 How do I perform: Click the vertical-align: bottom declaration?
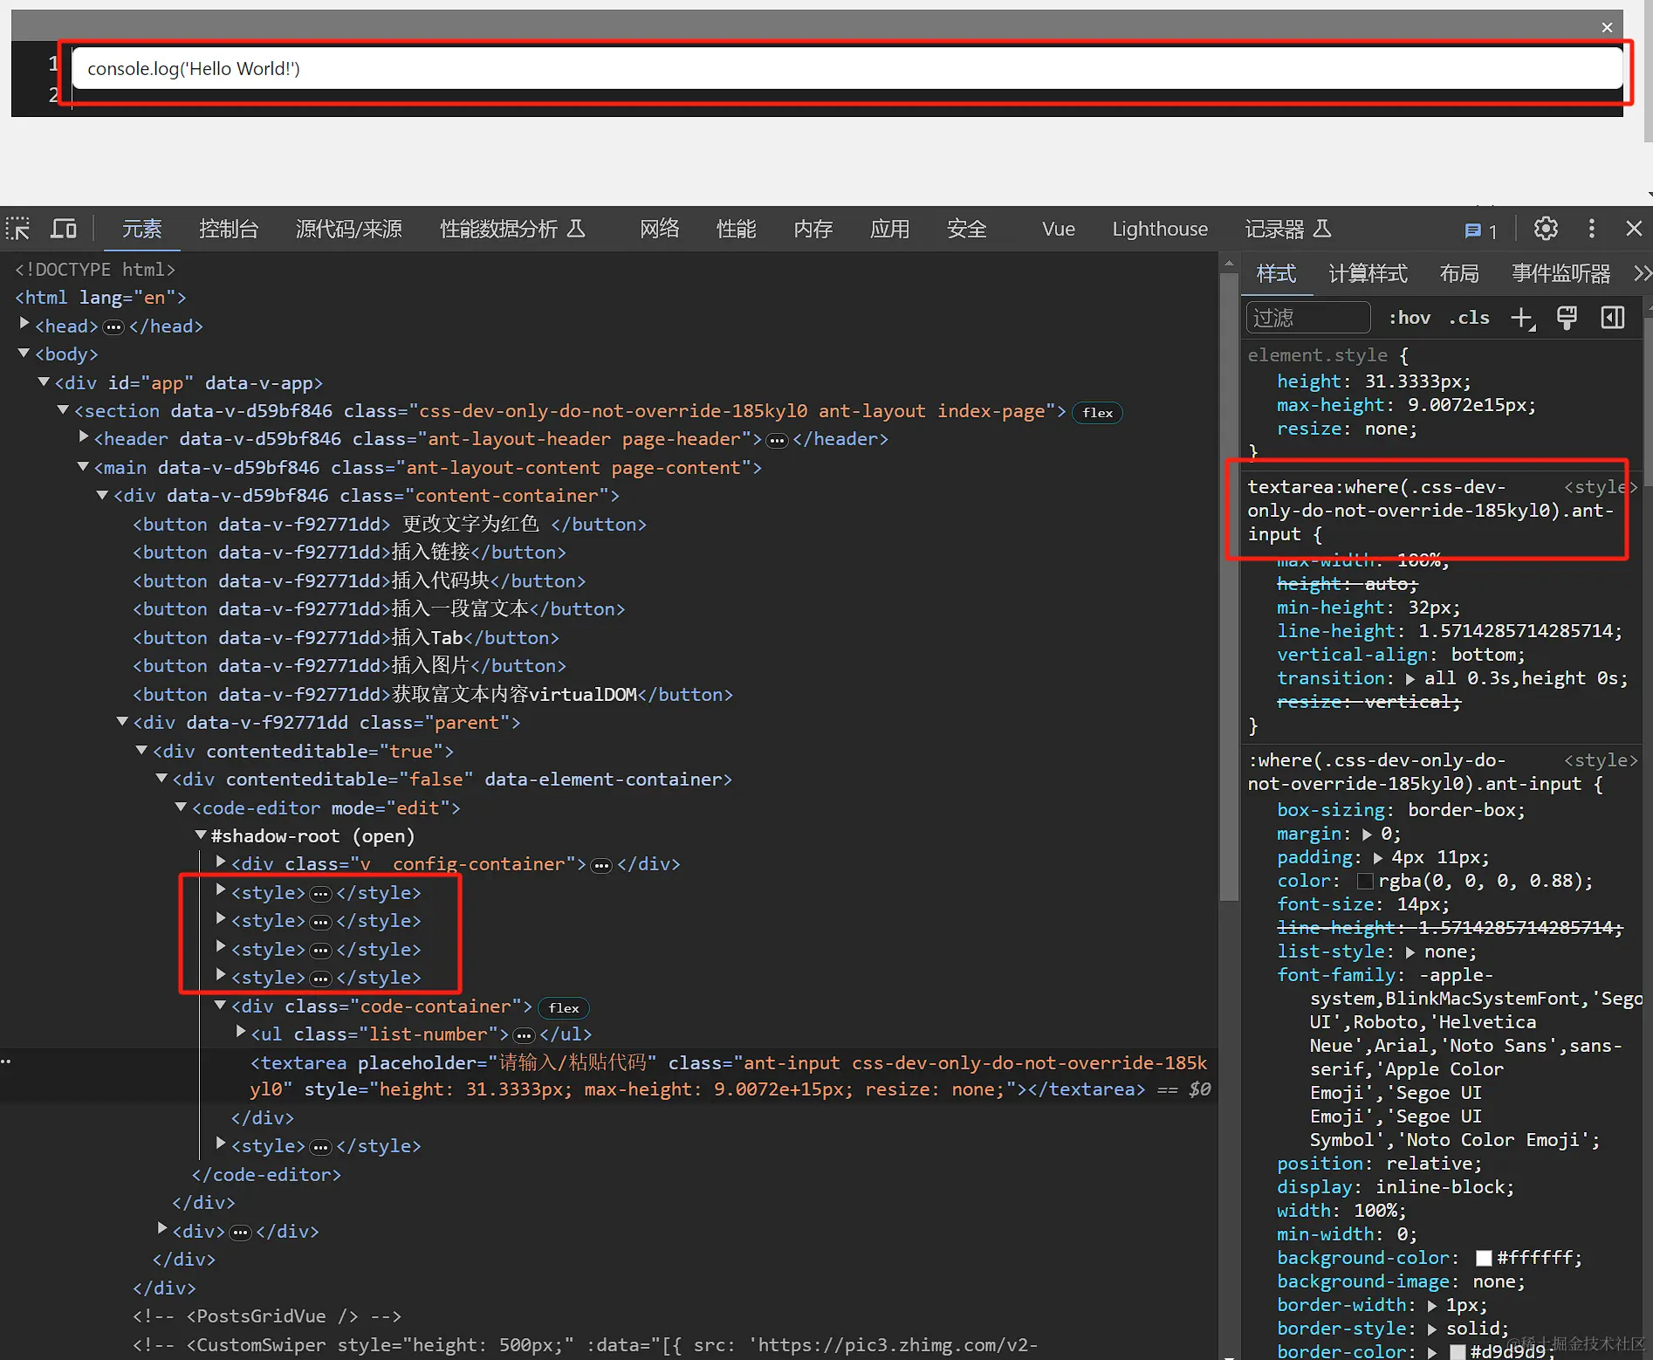coord(1401,655)
